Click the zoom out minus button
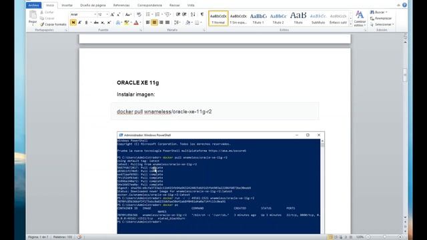The height and width of the screenshot is (240, 427). click(x=368, y=237)
